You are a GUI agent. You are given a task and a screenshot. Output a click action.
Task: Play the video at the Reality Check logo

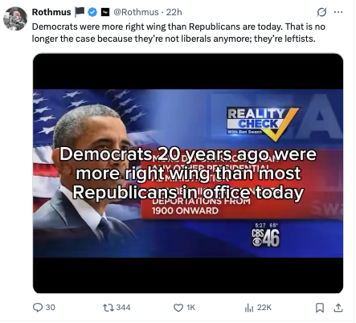(264, 124)
